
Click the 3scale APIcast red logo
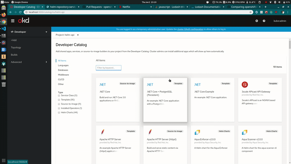(x=245, y=85)
